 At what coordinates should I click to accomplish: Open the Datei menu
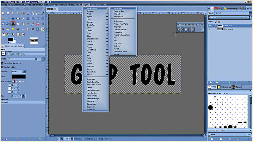click(x=3, y=5)
